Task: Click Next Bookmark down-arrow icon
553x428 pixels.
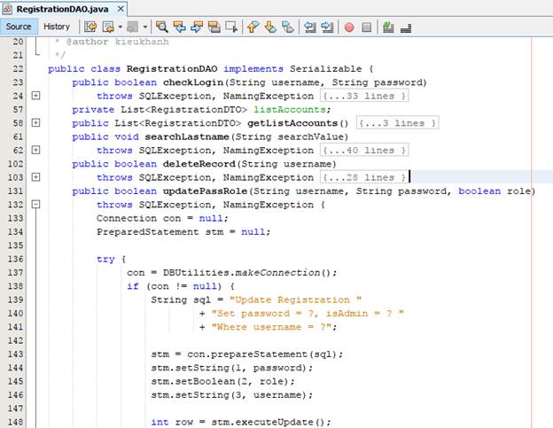Action: (x=270, y=27)
